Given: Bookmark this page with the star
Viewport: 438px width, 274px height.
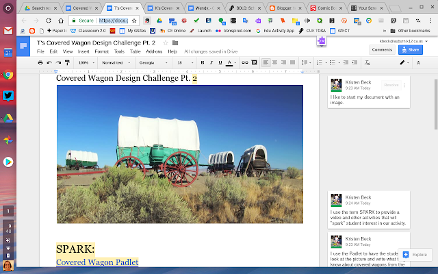Looking at the screenshot, I should point(134,21).
